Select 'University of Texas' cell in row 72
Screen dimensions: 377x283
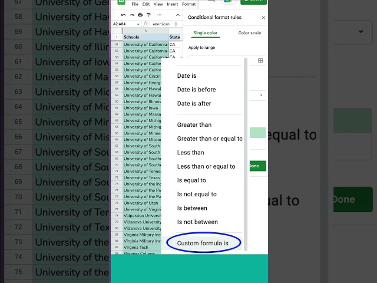coord(142,178)
